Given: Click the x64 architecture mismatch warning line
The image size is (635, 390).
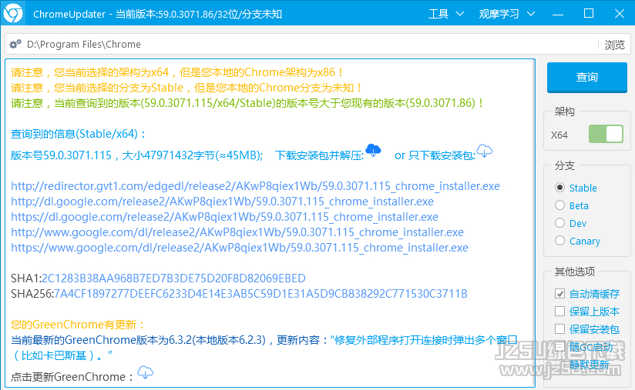Looking at the screenshot, I should coord(177,72).
